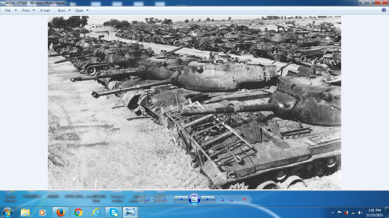Click the Actual size / Fit to window icon
Image resolution: width=389 pixels, height=218 pixels.
pos(165,200)
